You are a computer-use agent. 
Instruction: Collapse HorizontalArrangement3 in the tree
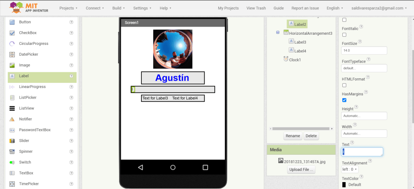278,33
